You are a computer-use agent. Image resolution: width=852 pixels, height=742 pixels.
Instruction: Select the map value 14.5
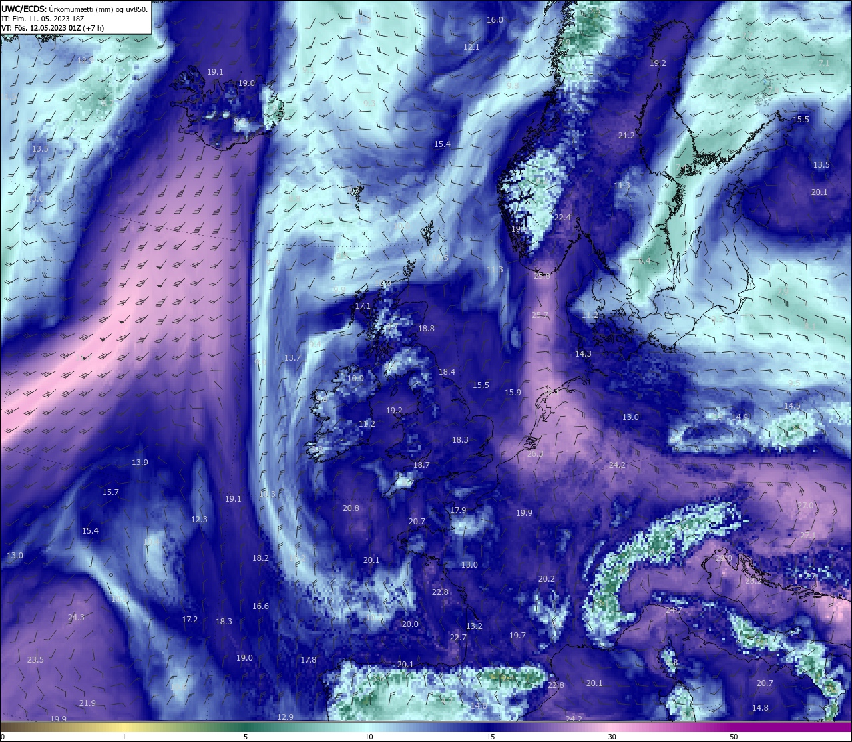point(792,406)
